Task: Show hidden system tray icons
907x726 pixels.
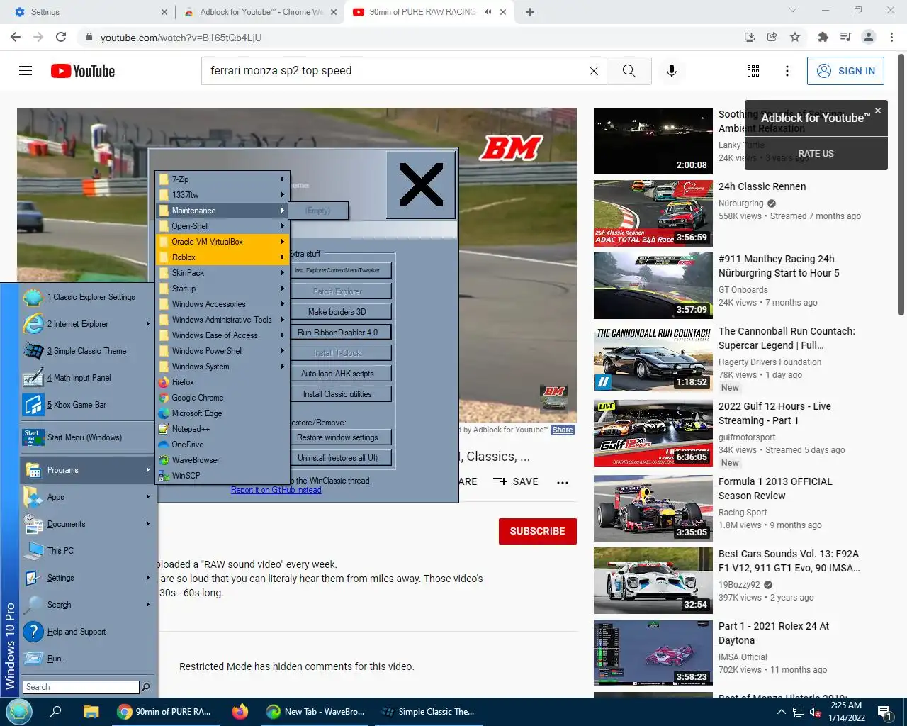Action: (x=782, y=712)
